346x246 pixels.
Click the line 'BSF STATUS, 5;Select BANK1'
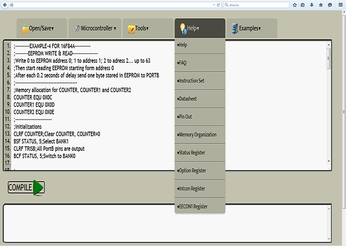41,141
